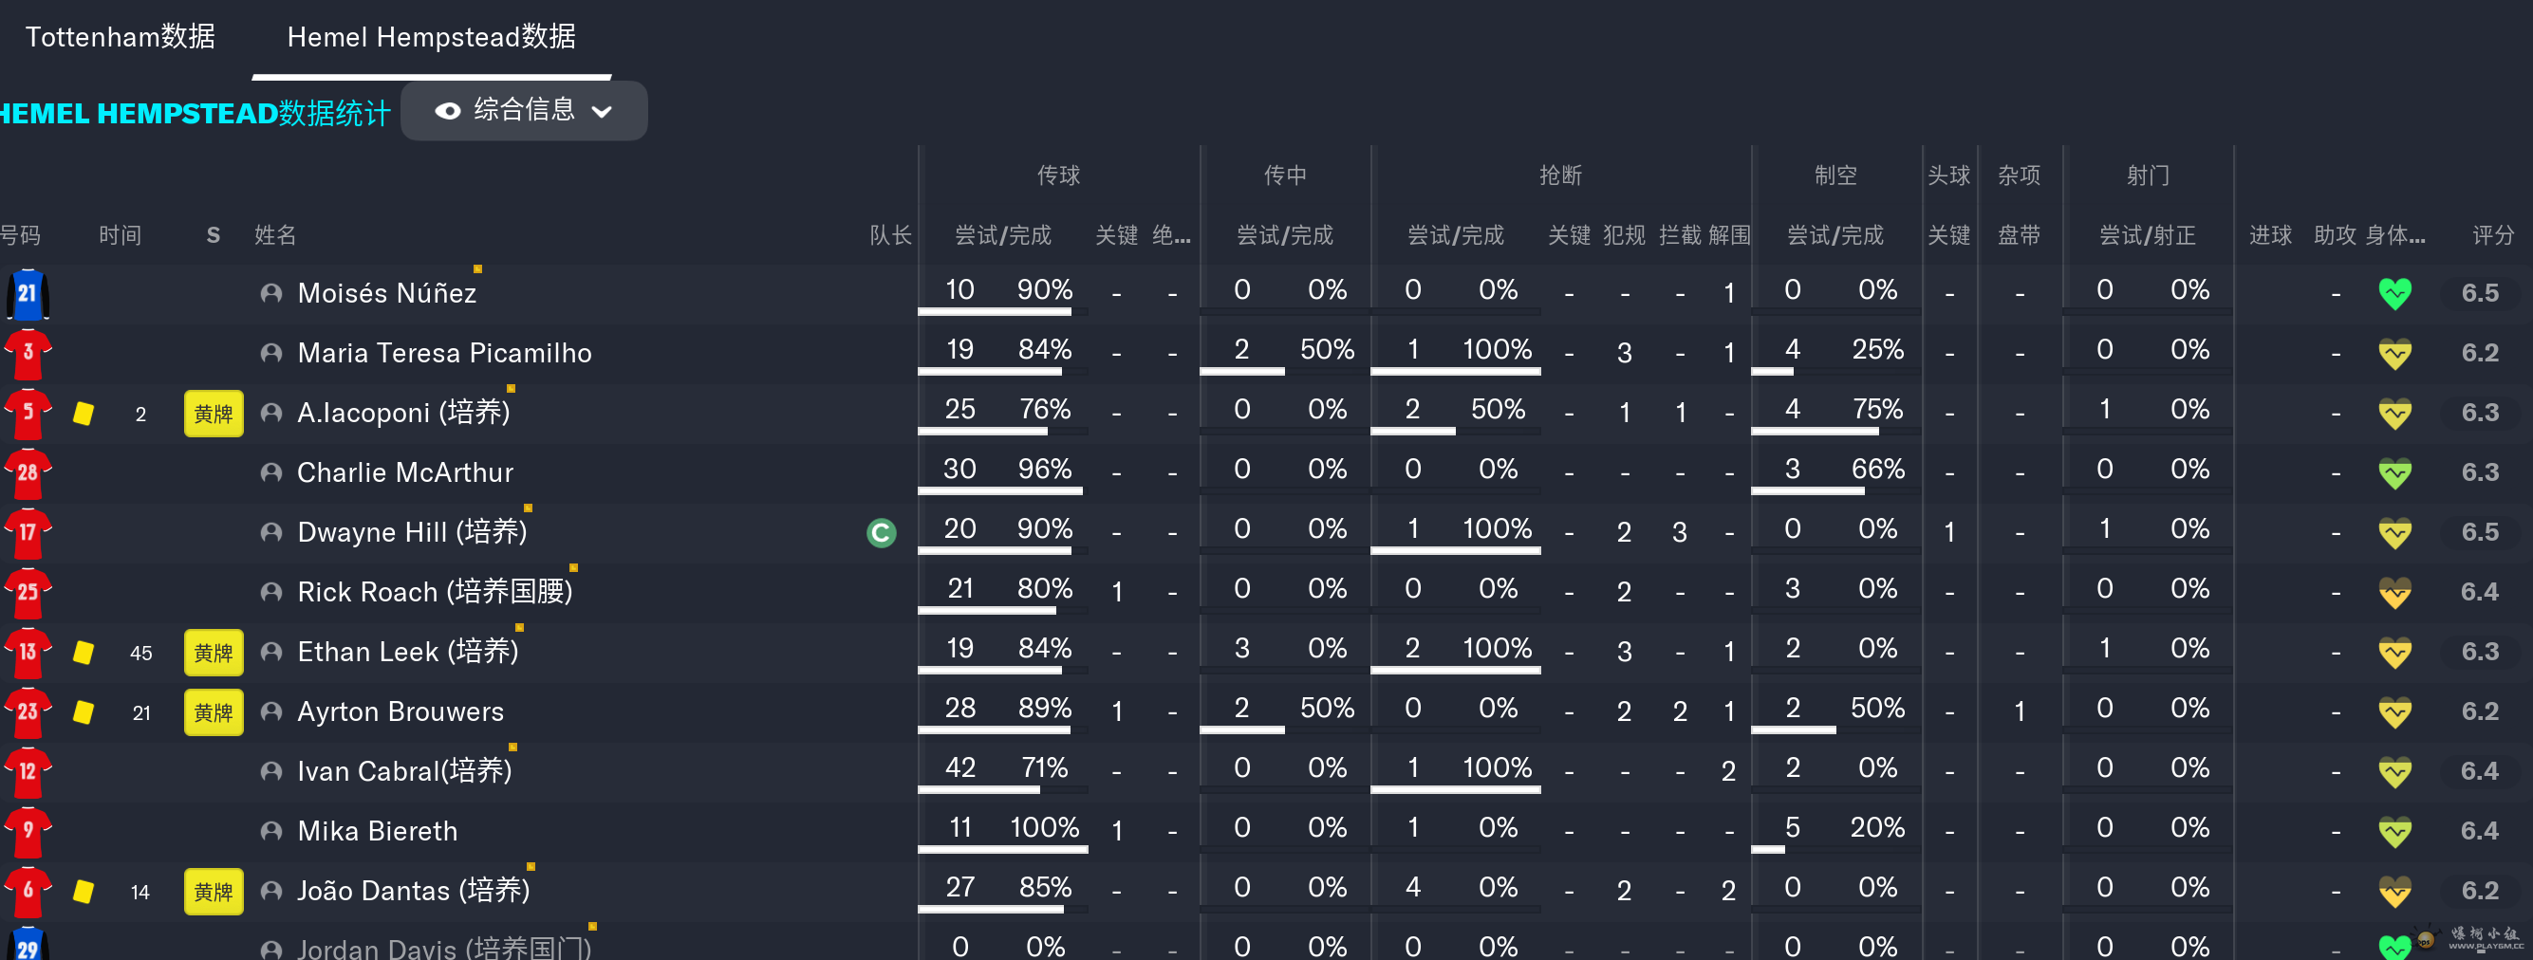Click the eye icon in the 综合信息 selector
This screenshot has width=2533, height=960.
point(447,111)
